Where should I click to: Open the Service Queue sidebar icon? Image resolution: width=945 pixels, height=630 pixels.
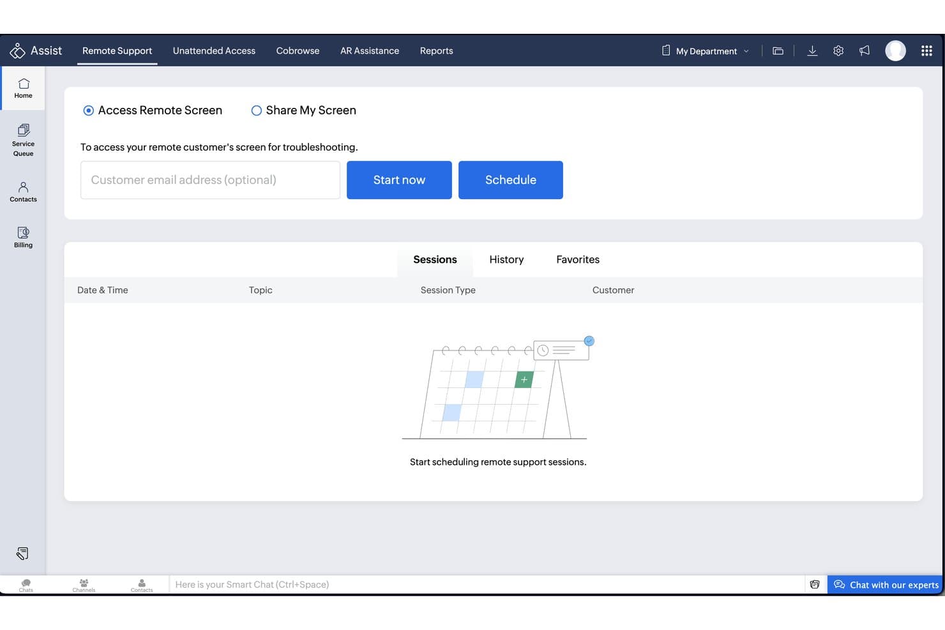(x=23, y=140)
